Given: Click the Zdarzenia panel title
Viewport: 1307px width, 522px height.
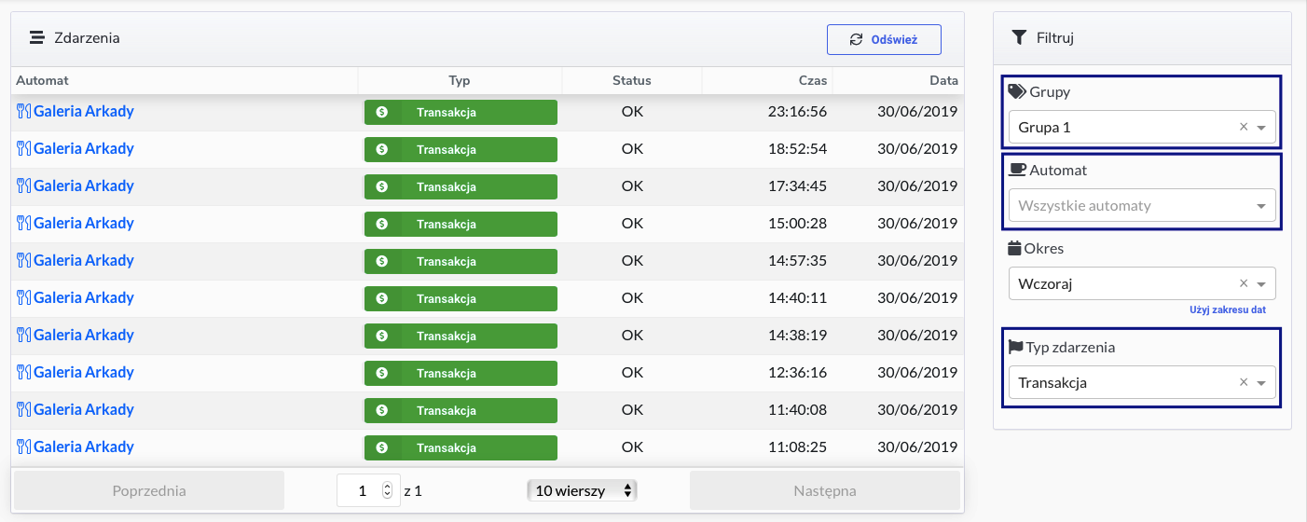Looking at the screenshot, I should (87, 38).
